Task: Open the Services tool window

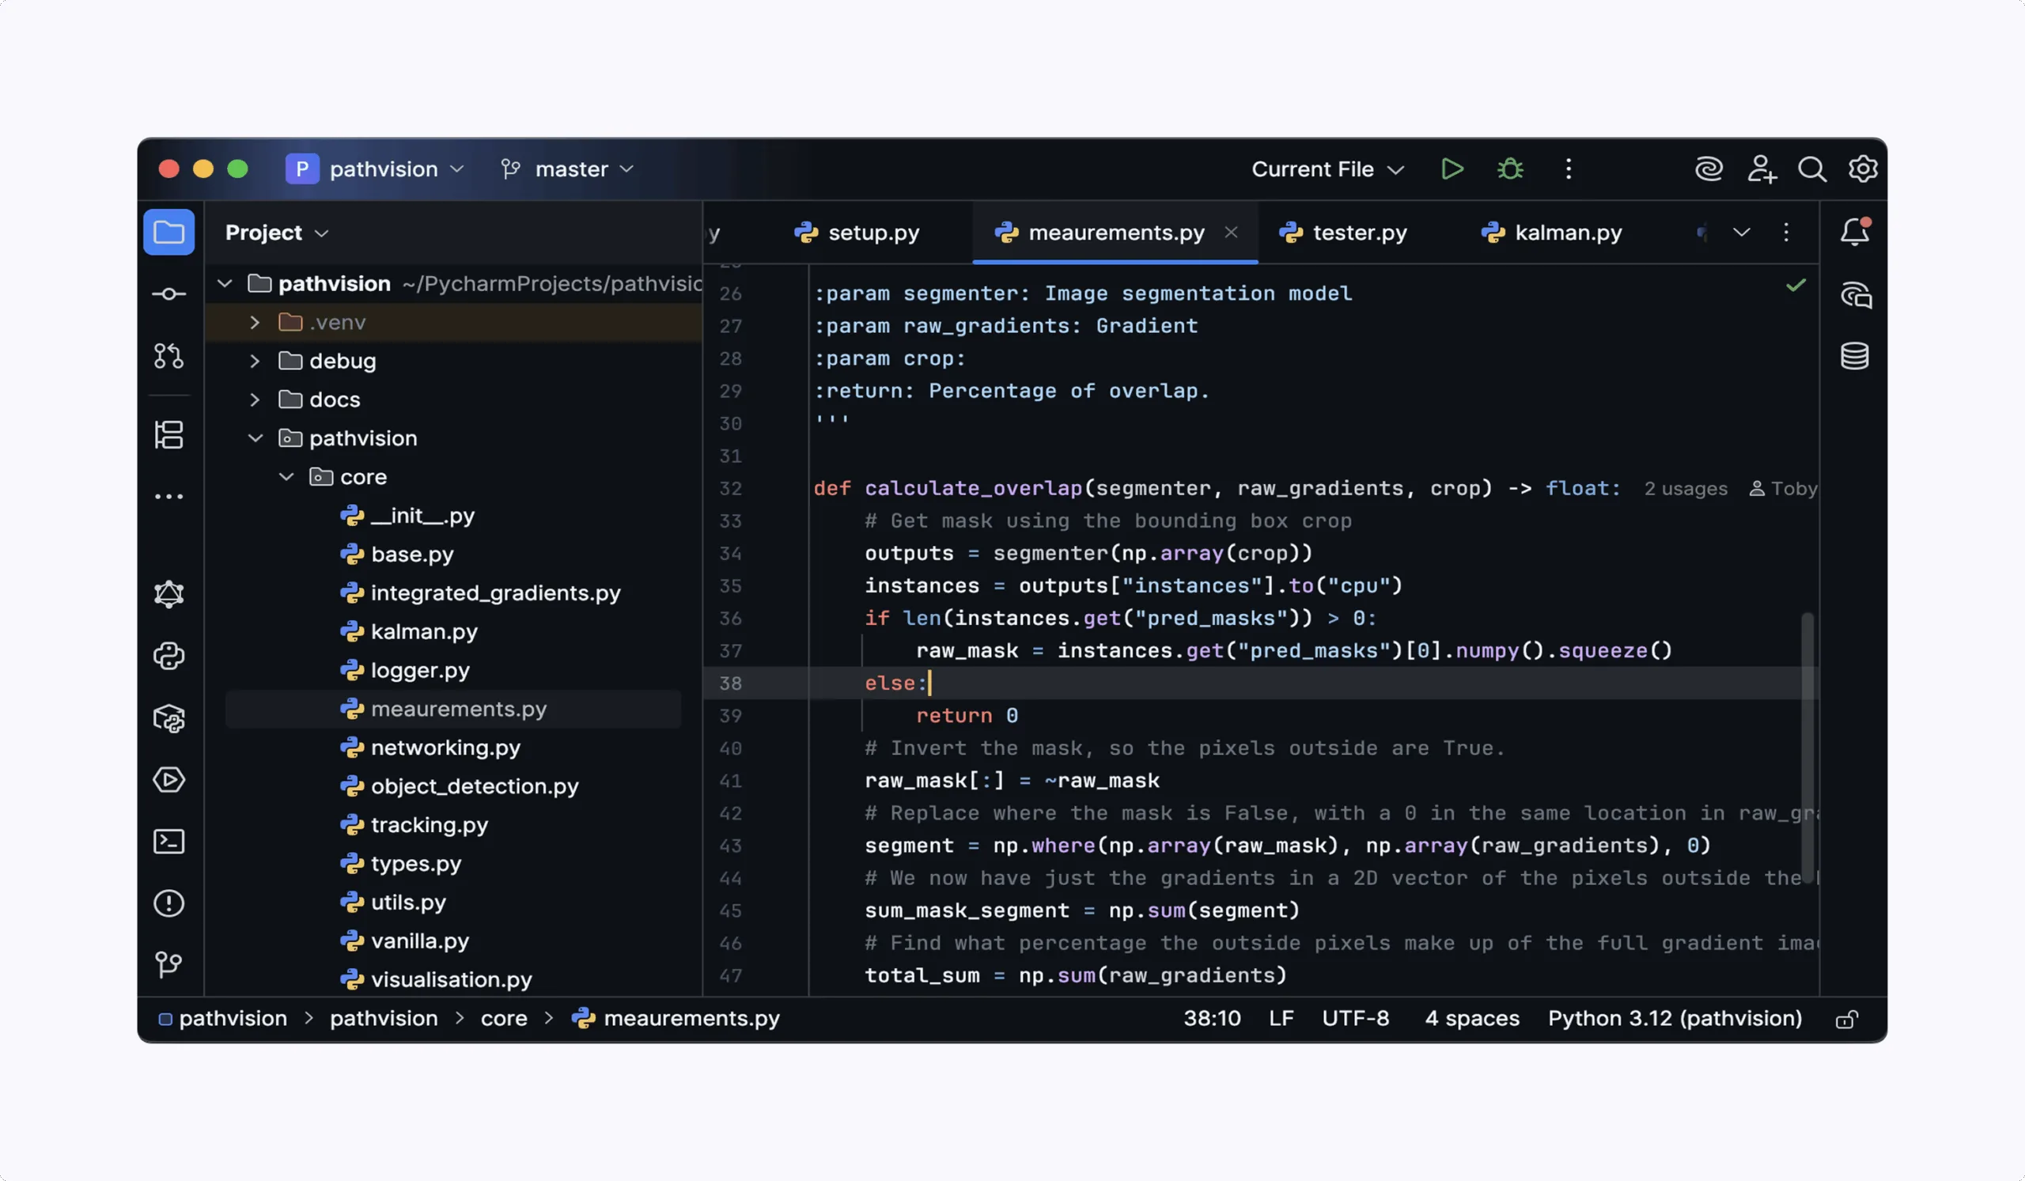Action: click(x=168, y=780)
